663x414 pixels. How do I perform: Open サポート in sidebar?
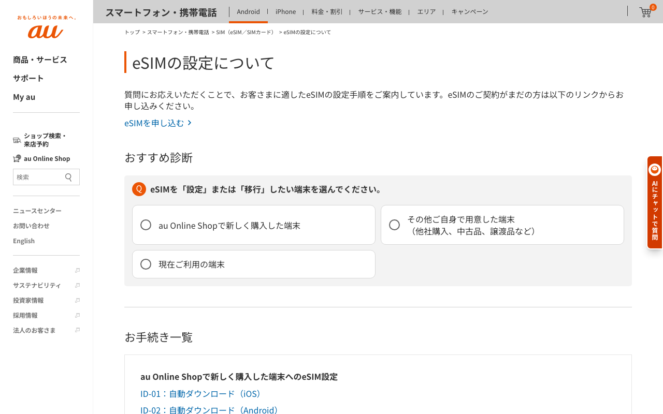[28, 78]
